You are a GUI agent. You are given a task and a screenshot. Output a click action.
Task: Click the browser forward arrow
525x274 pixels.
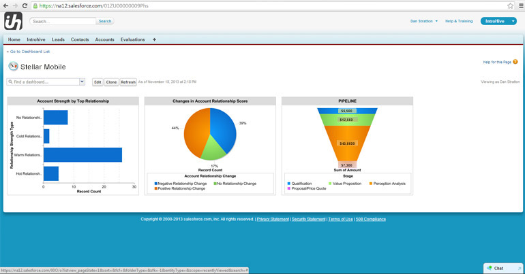(x=15, y=5)
